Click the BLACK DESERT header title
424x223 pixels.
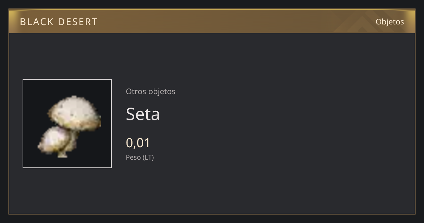(x=59, y=22)
